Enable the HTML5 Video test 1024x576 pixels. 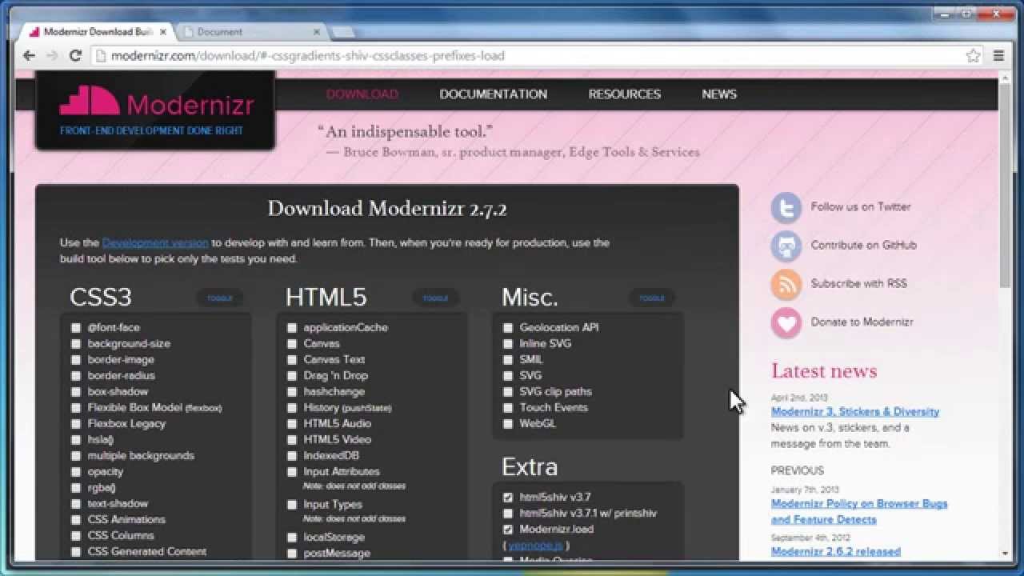(292, 440)
